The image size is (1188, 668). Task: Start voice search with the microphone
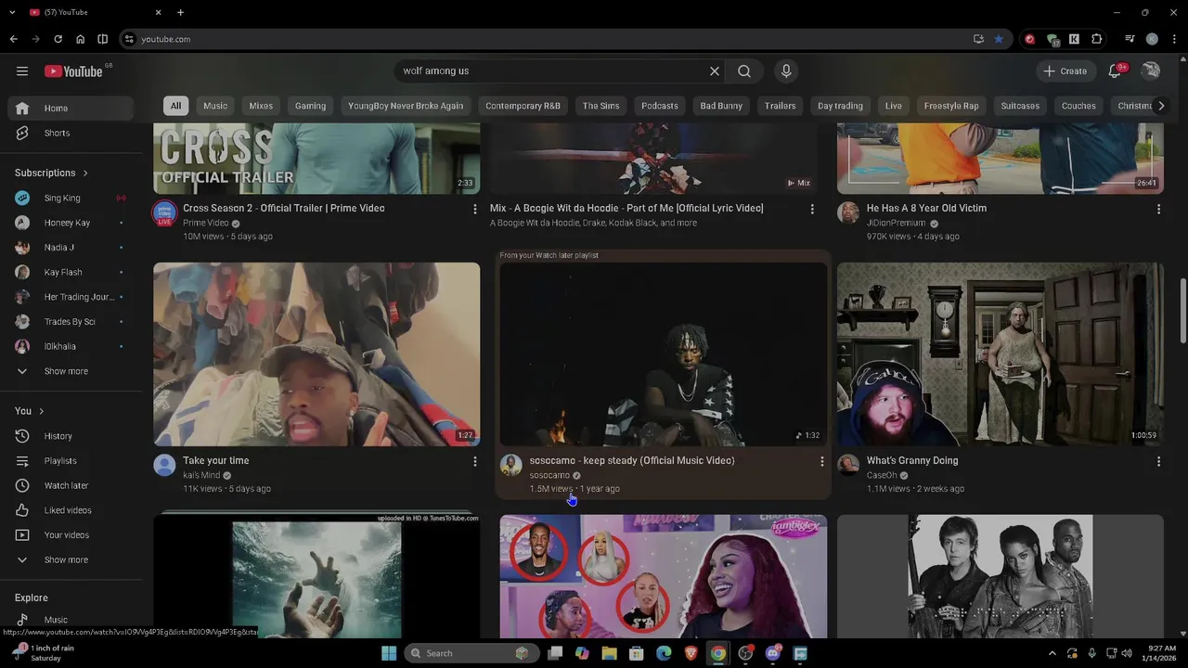click(x=786, y=71)
